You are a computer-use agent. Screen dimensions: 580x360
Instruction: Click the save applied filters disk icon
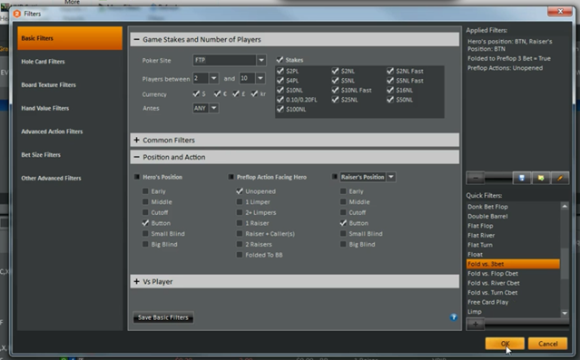click(x=522, y=178)
